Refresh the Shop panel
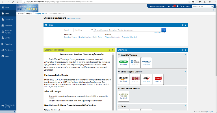 (x=183, y=25)
